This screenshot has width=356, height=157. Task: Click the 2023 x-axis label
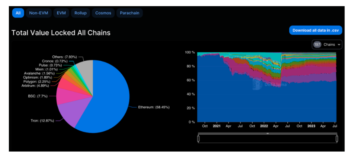point(311,126)
